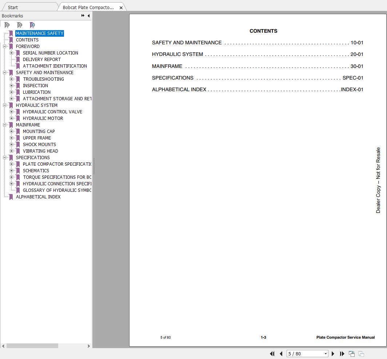Click the add bookmark icon
387x359 pixels.
pyautogui.click(x=20, y=25)
